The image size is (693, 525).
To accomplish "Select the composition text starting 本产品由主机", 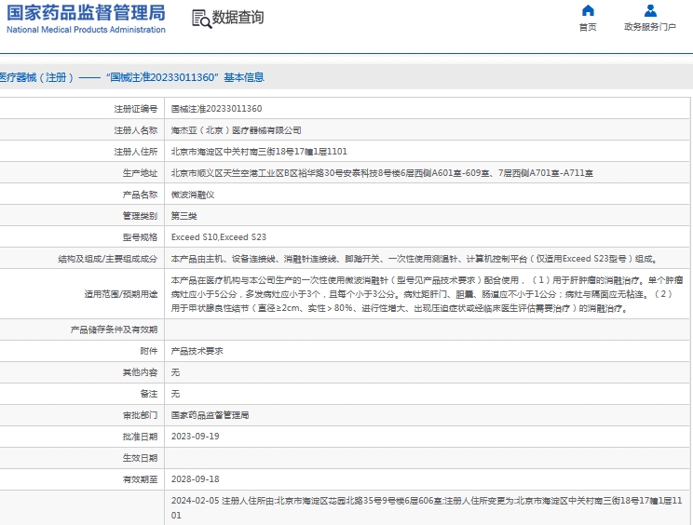I will click(x=414, y=259).
